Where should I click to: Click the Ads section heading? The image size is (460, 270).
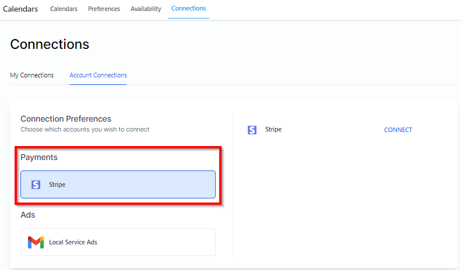click(28, 215)
